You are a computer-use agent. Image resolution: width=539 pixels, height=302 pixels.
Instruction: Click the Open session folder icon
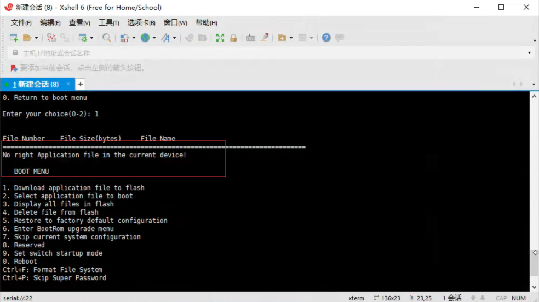pyautogui.click(x=27, y=38)
